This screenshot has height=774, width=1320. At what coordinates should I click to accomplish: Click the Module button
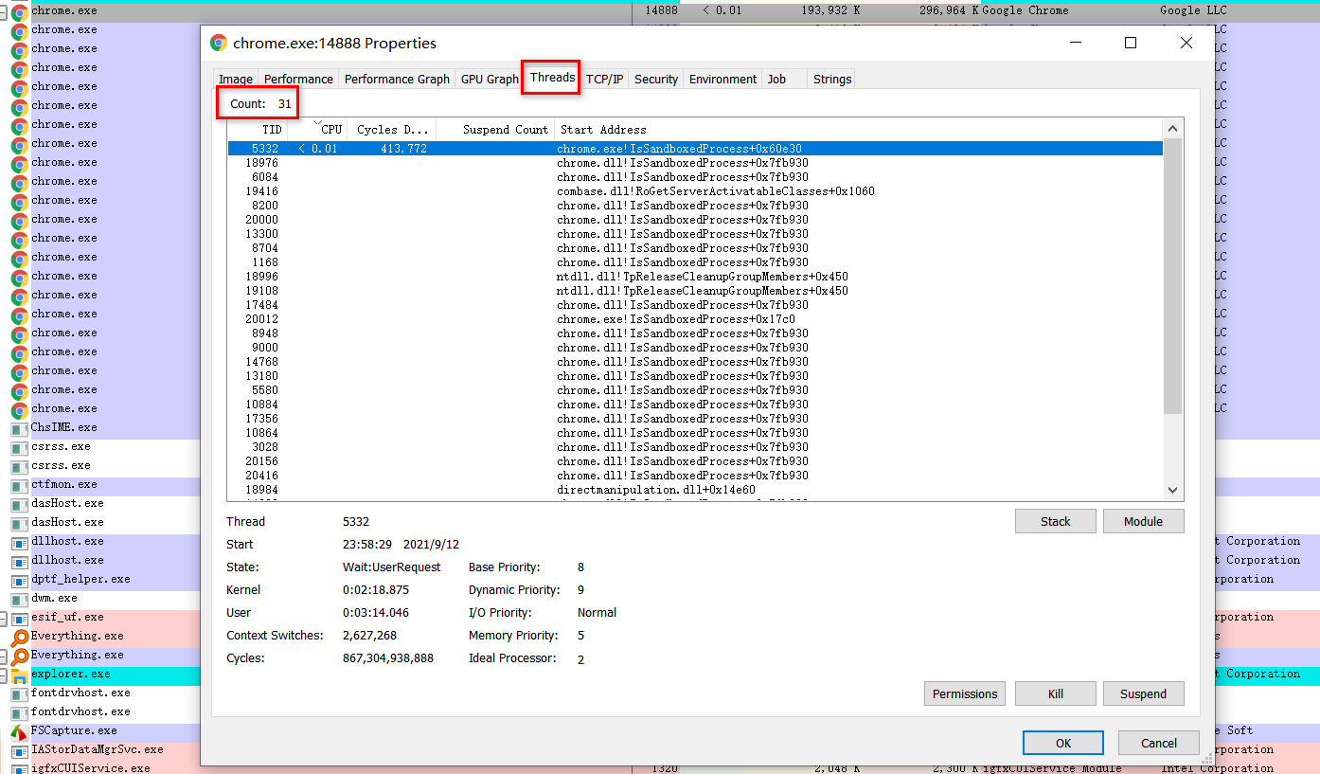coord(1143,521)
